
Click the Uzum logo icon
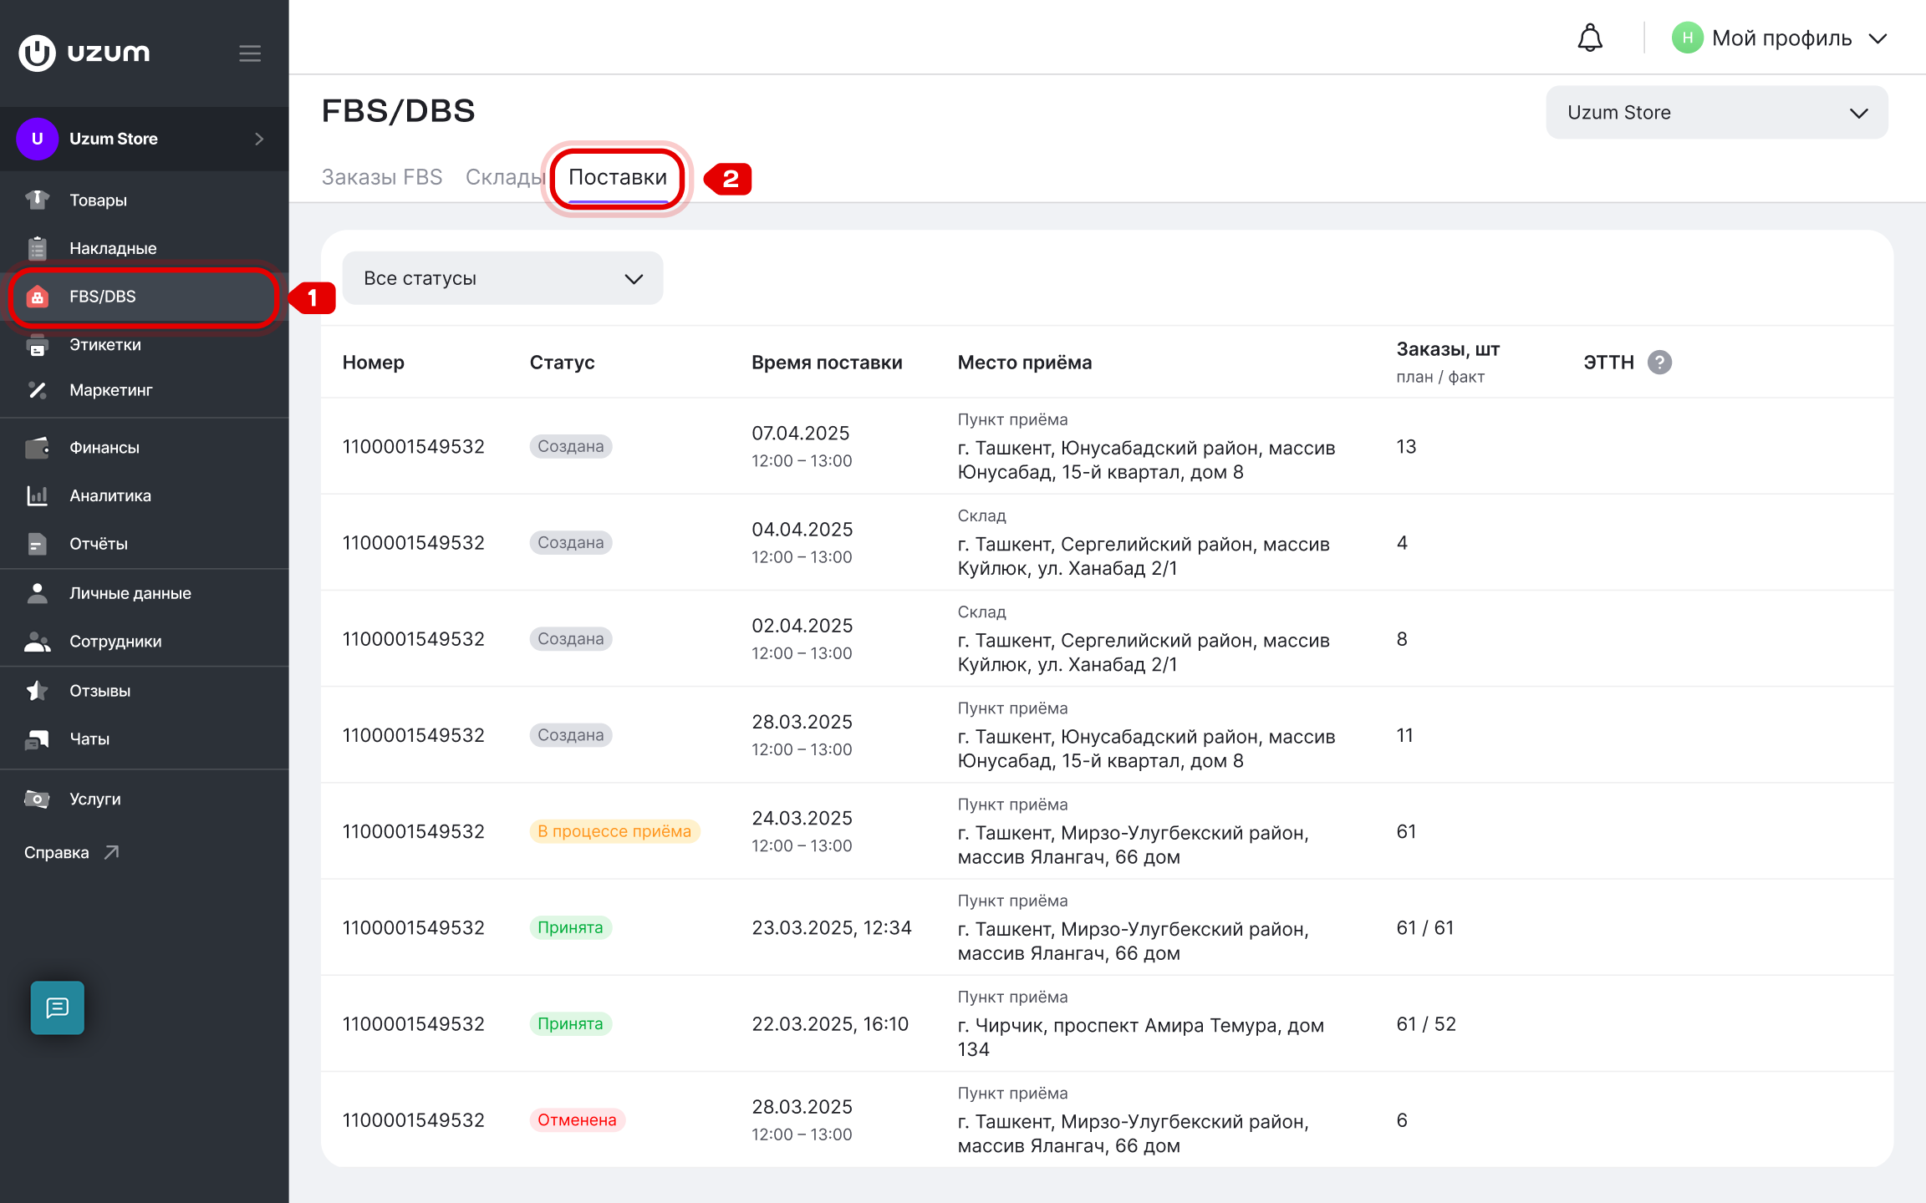coord(37,53)
